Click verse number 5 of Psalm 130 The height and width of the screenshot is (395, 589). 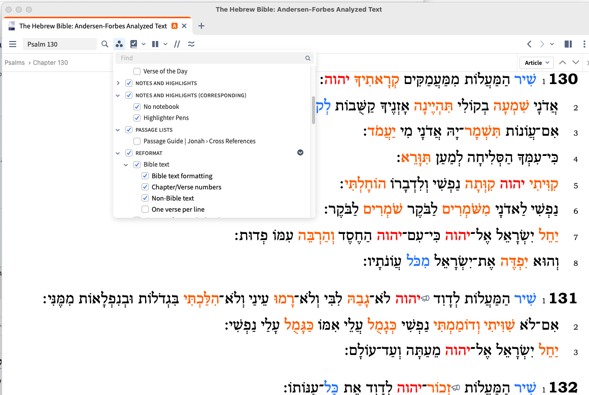click(x=575, y=186)
